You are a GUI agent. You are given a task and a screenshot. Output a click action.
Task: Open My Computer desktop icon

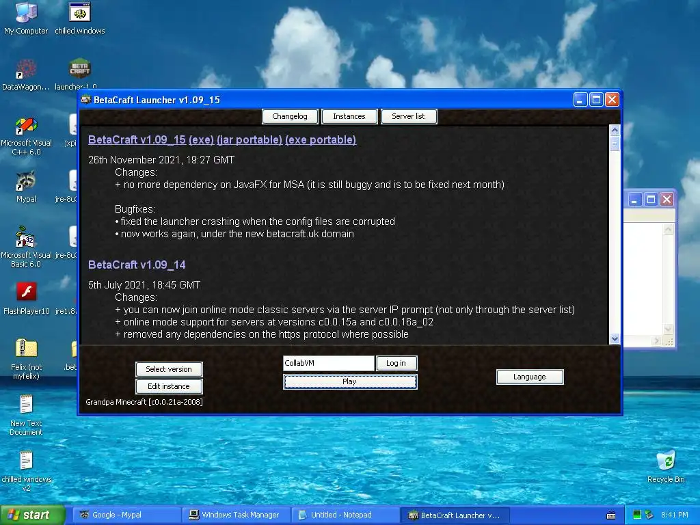(x=26, y=18)
